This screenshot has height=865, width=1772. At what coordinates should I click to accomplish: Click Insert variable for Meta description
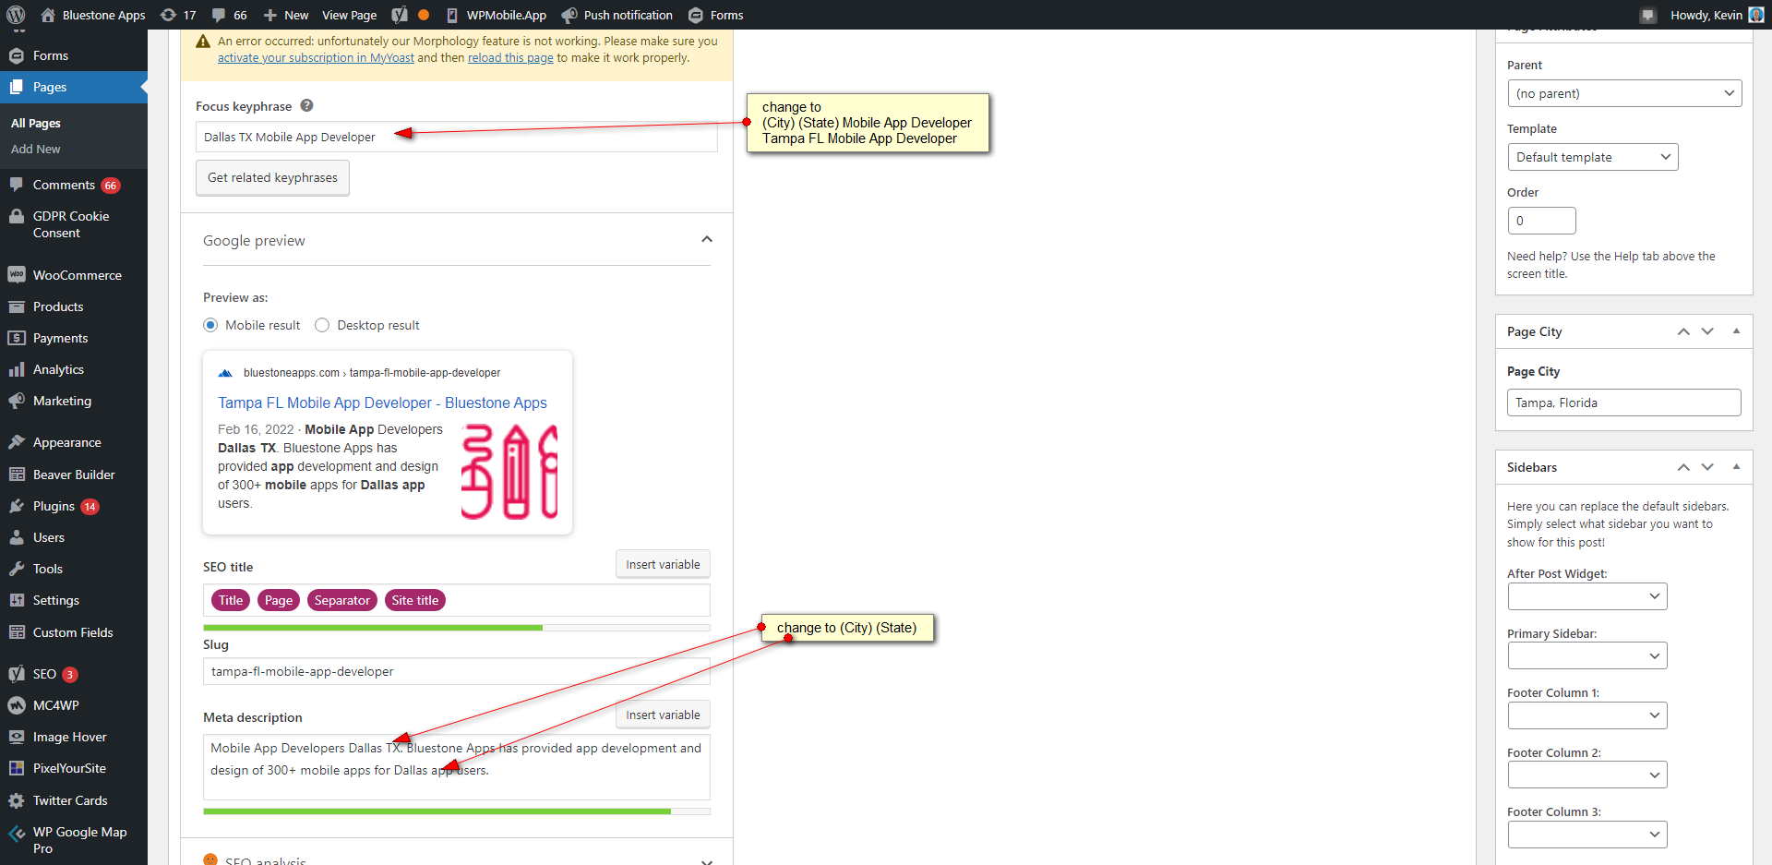pyautogui.click(x=663, y=715)
